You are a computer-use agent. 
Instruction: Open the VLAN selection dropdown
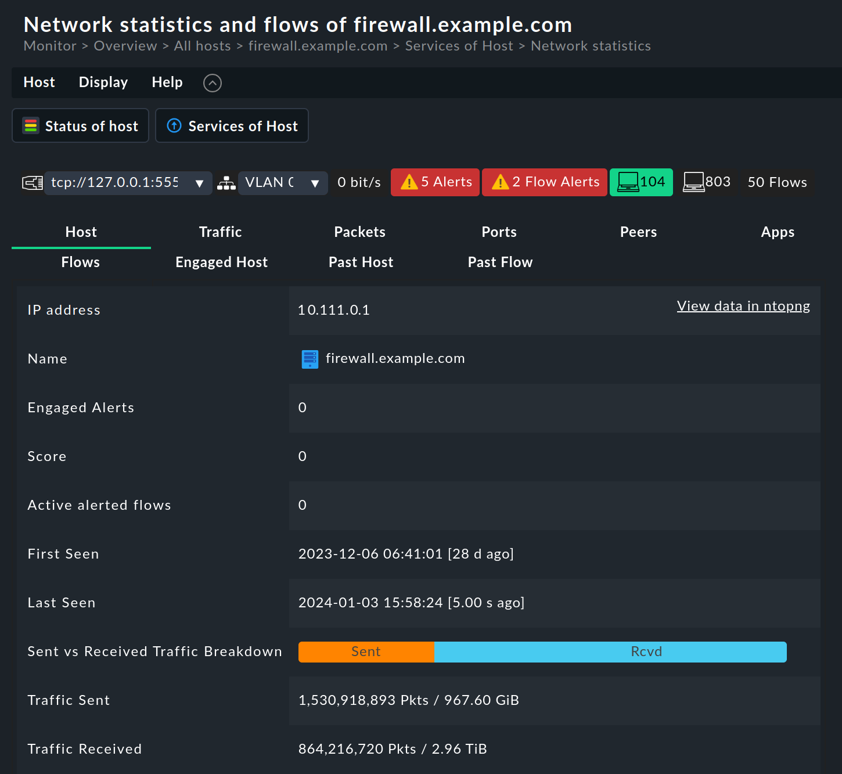(x=315, y=183)
